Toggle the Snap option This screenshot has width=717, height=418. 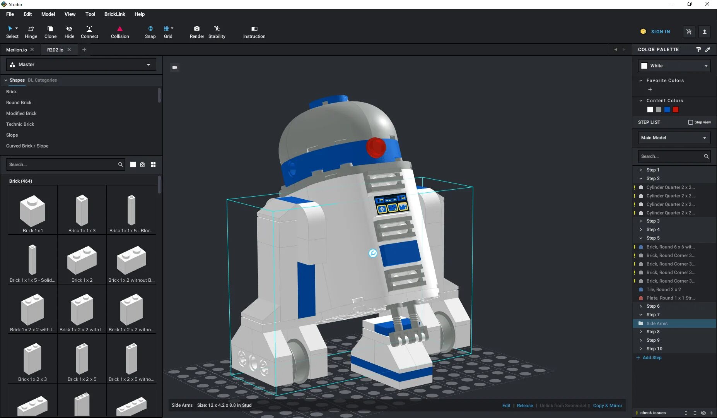(150, 32)
